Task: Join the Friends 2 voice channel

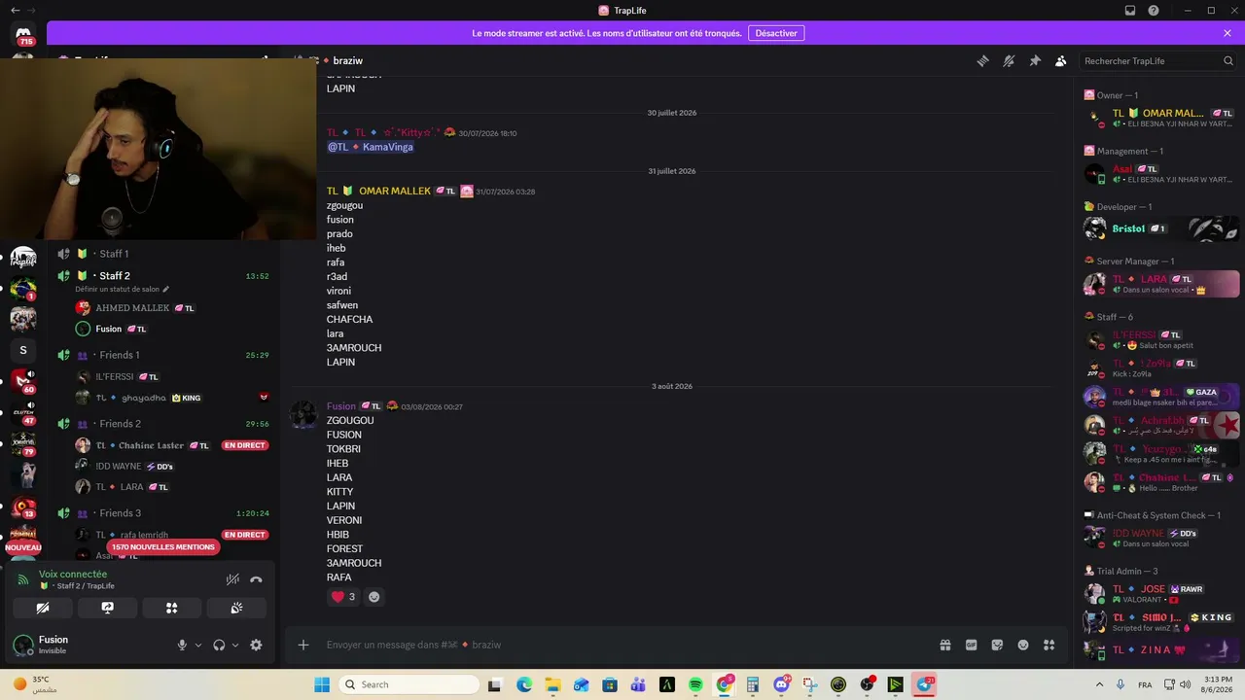Action: point(162,424)
